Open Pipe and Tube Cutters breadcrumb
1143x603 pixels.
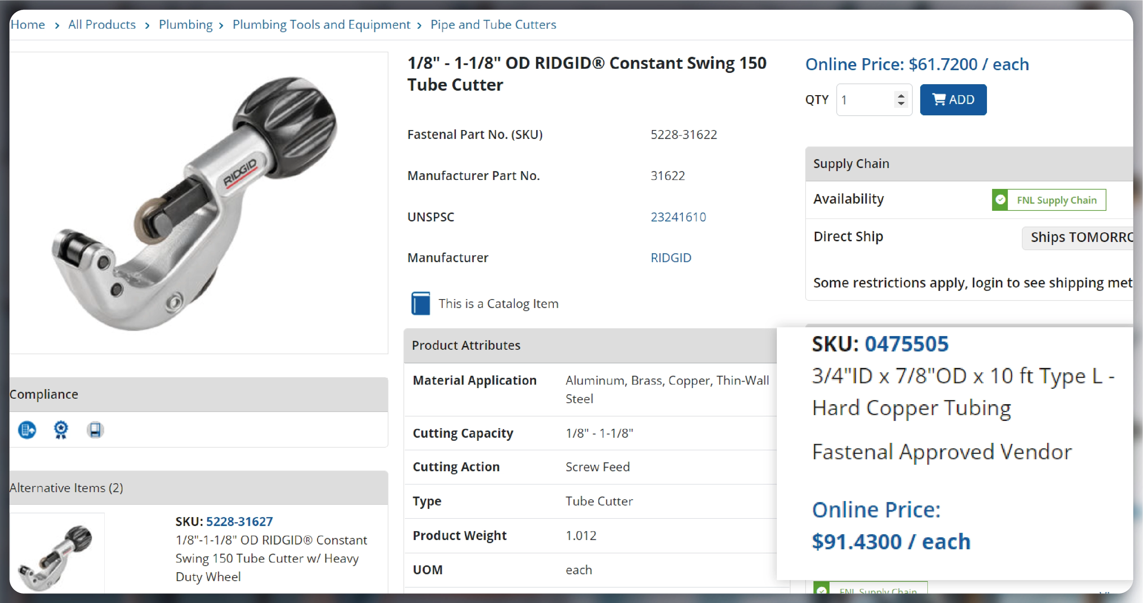click(493, 24)
